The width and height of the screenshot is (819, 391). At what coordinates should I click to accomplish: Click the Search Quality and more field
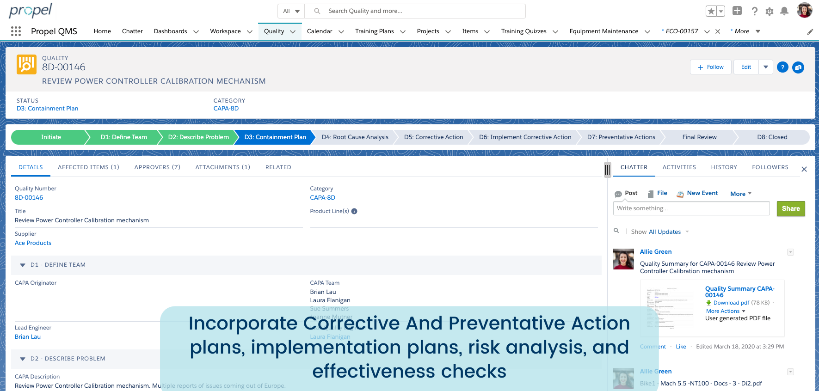point(416,11)
